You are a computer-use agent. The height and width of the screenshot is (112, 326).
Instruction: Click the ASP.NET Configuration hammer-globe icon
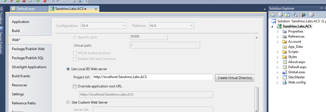click(304, 15)
